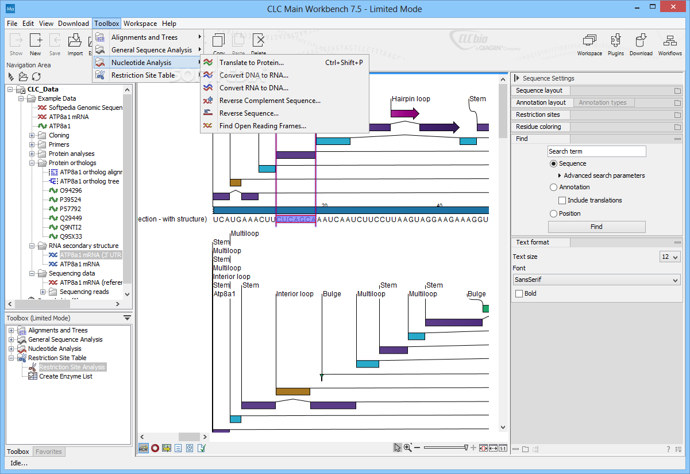Expand the Primers folder
Screen dimensions: 690x474
click(x=33, y=144)
